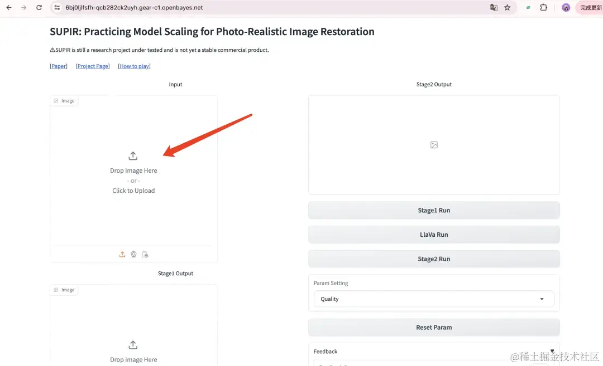603x366 pixels.
Task: Open the green extension icon in toolbar
Action: pos(528,7)
